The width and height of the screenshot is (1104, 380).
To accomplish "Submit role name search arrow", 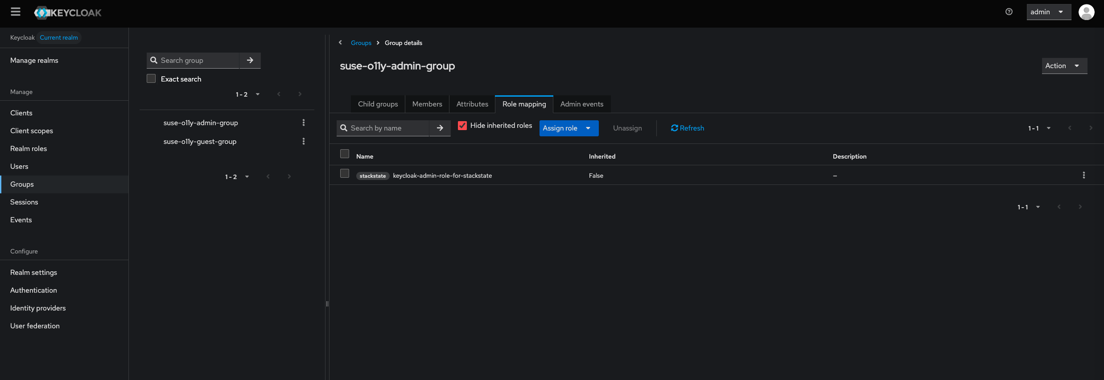I will (440, 128).
